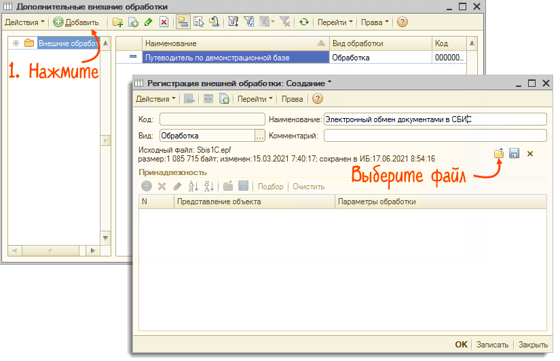The height and width of the screenshot is (361, 560).
Task: Choose file with the open folder icon
Action: (499, 153)
